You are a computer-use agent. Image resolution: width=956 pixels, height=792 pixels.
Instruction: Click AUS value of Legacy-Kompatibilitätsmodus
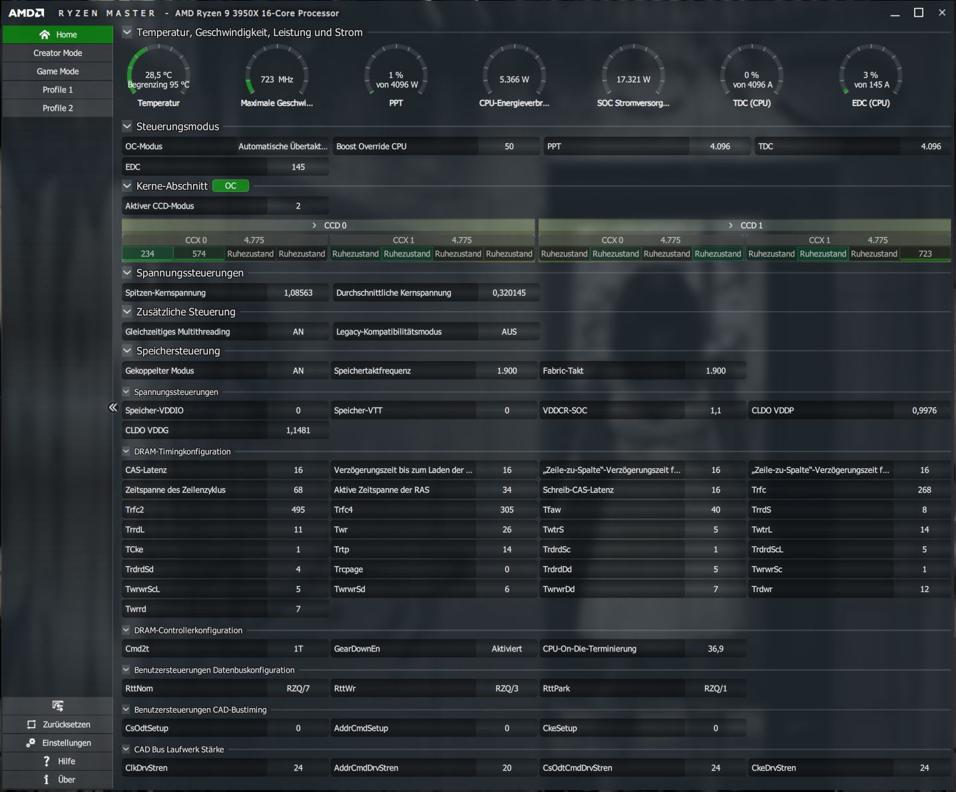pyautogui.click(x=509, y=332)
